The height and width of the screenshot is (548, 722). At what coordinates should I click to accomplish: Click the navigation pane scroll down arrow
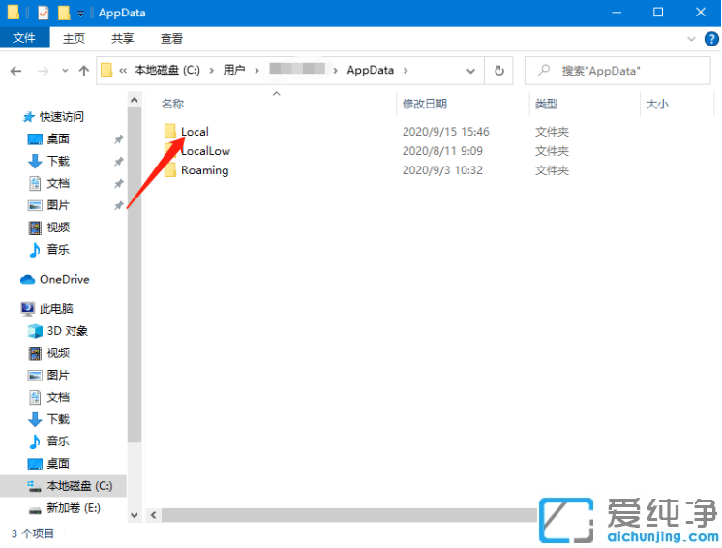click(x=134, y=515)
